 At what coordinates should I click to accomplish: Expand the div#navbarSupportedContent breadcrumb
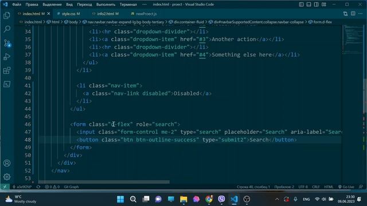pyautogui.click(x=256, y=22)
